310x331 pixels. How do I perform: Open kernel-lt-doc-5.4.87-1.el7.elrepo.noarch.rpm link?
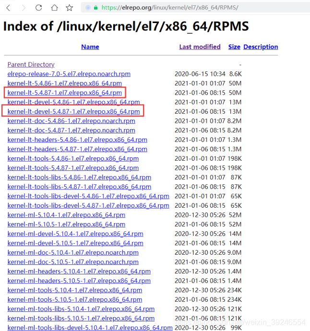[x=72, y=130]
